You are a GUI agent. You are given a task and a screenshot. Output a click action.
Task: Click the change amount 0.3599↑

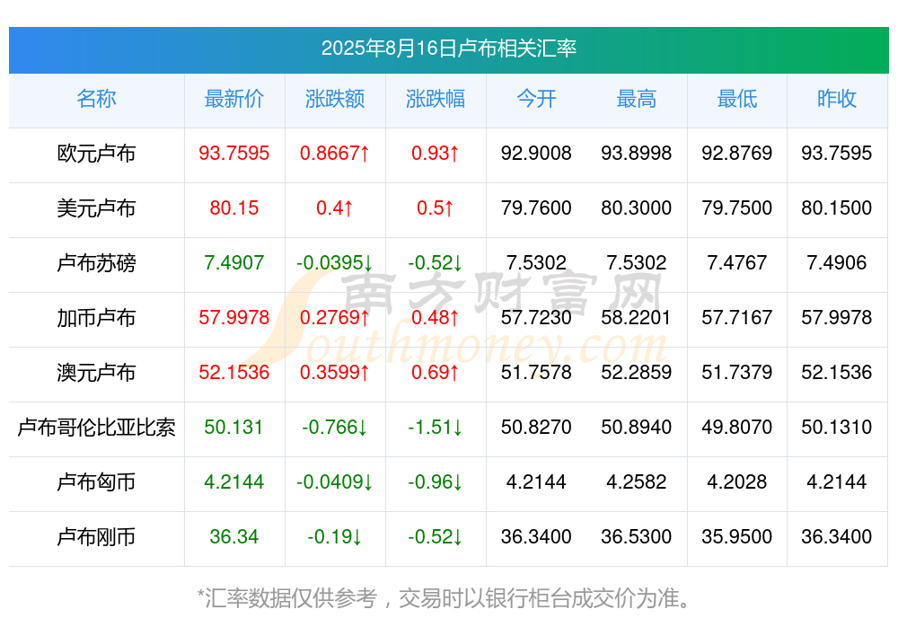335,372
